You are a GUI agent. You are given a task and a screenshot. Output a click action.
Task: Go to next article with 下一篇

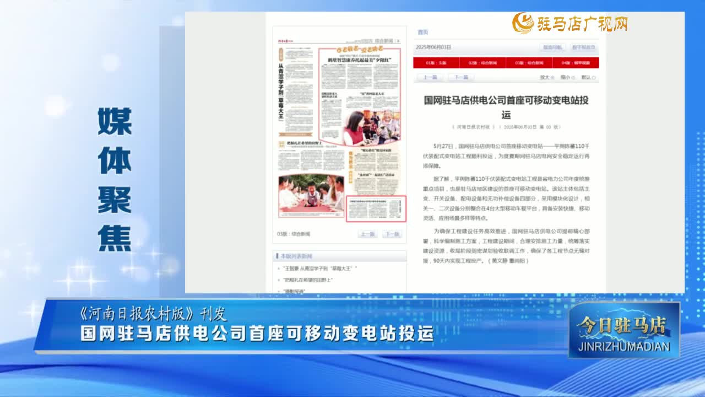461,78
